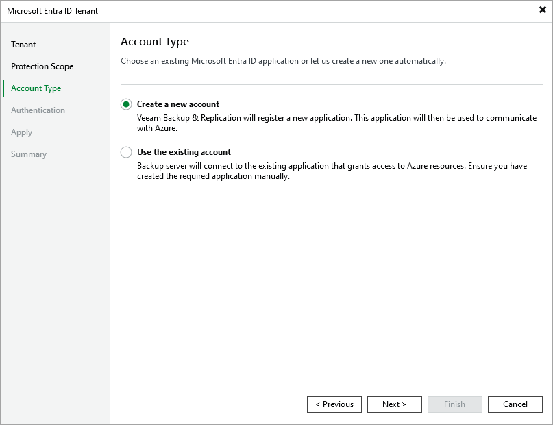The width and height of the screenshot is (553, 425).
Task: Jump to the Apply step
Action: (x=21, y=132)
